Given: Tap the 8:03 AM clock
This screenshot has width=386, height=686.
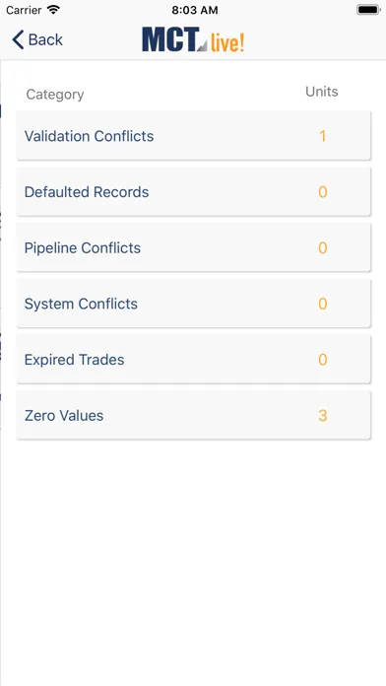Looking at the screenshot, I should [x=195, y=10].
